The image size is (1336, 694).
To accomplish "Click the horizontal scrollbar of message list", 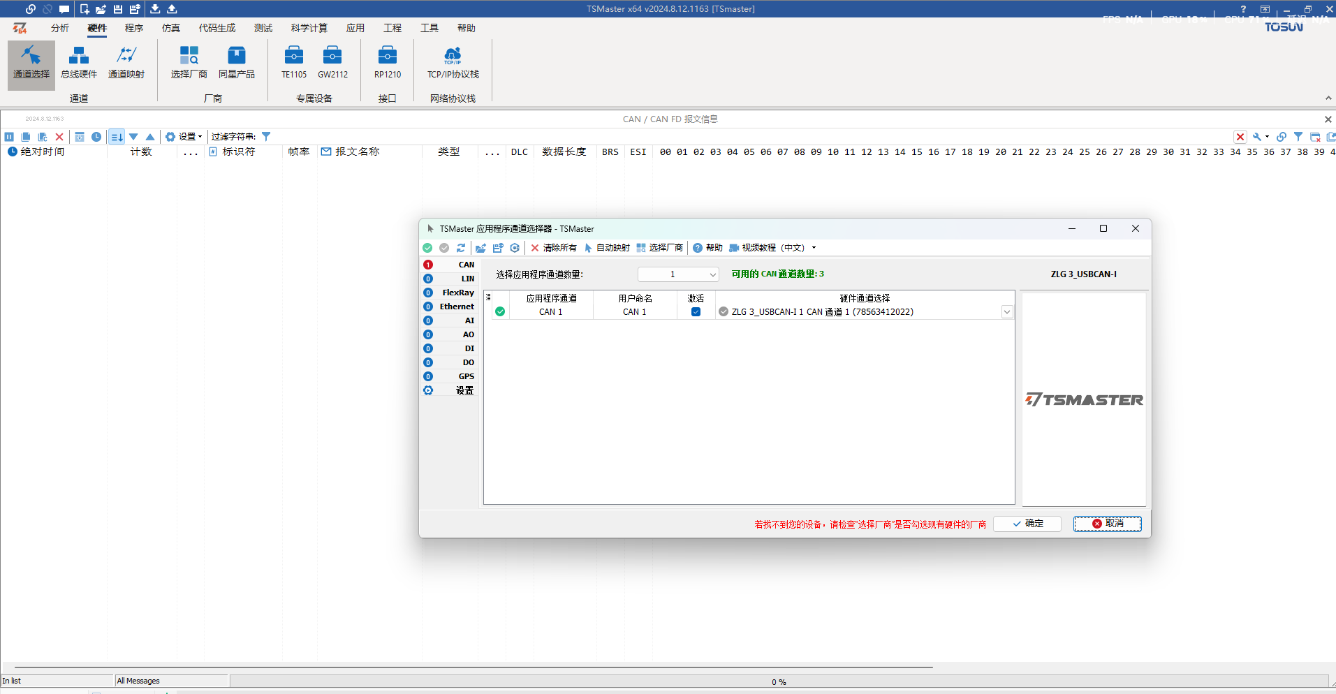I will point(474,667).
